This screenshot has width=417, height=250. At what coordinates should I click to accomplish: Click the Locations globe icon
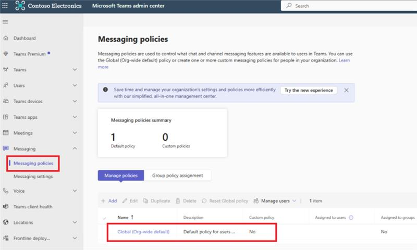[6, 222]
